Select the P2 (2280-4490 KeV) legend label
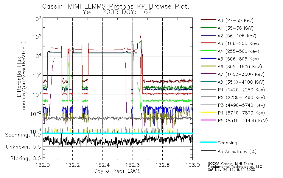 241,97
